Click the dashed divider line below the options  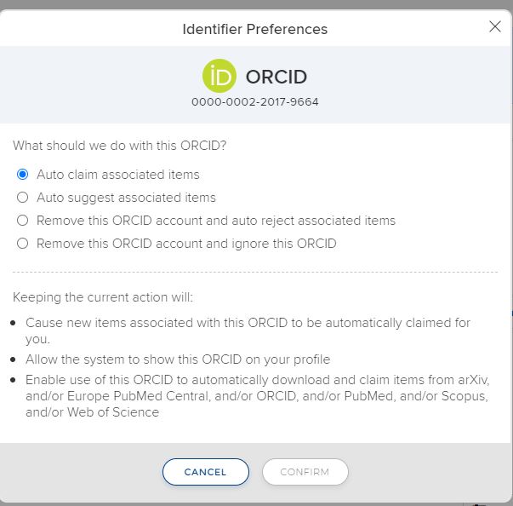tap(255, 272)
